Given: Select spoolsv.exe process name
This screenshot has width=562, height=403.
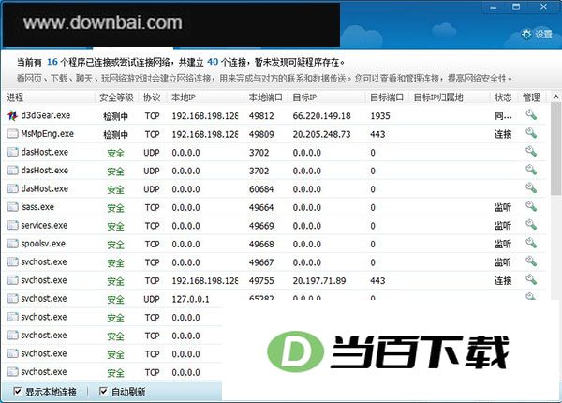Looking at the screenshot, I should [x=43, y=244].
